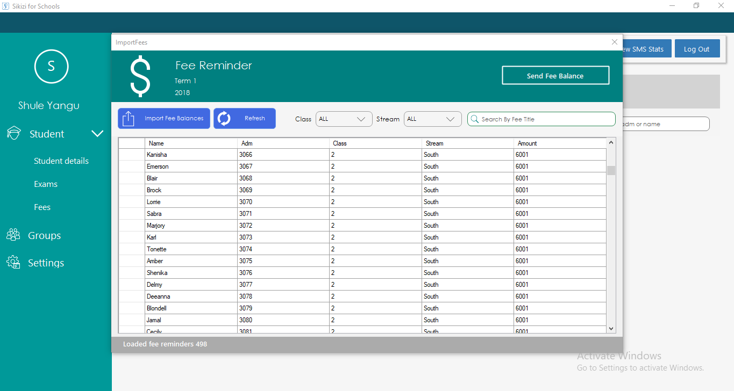The image size is (734, 391).
Task: Open the Groups section
Action: coord(44,235)
